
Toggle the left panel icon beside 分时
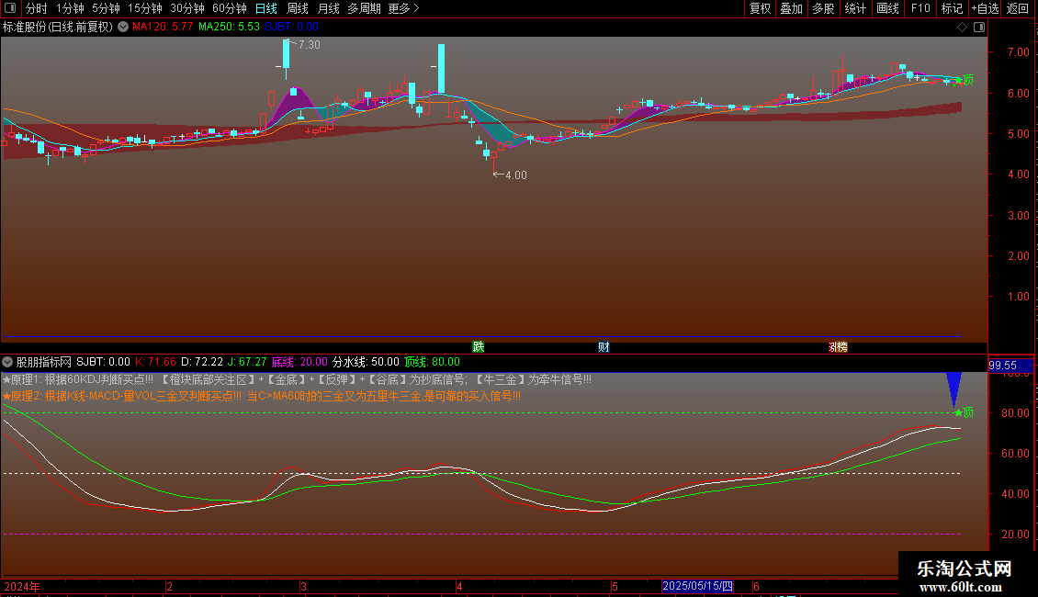10,8
